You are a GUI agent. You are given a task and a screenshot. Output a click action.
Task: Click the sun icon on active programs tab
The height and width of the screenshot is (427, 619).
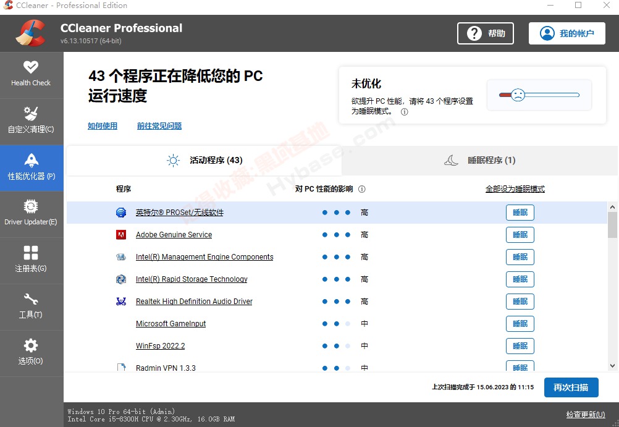(174, 161)
